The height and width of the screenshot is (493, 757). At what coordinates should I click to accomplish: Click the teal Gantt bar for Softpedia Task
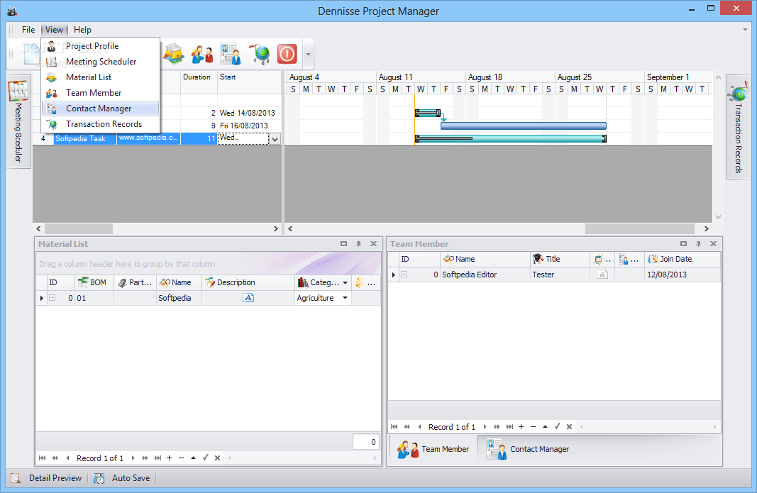click(x=511, y=138)
